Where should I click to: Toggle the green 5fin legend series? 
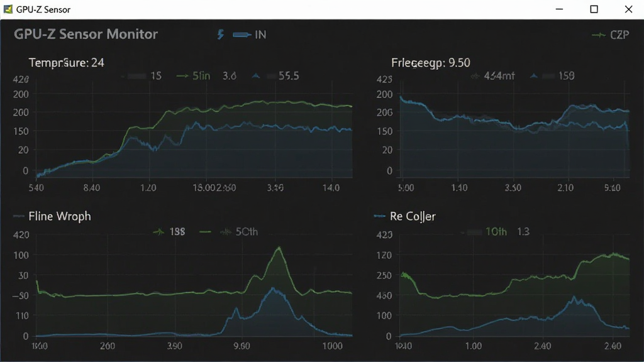tap(193, 76)
